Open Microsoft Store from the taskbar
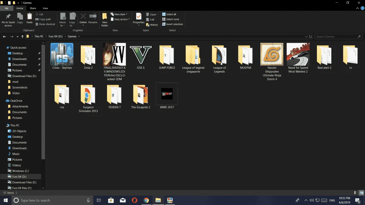The width and height of the screenshot is (365, 205). click(111, 200)
